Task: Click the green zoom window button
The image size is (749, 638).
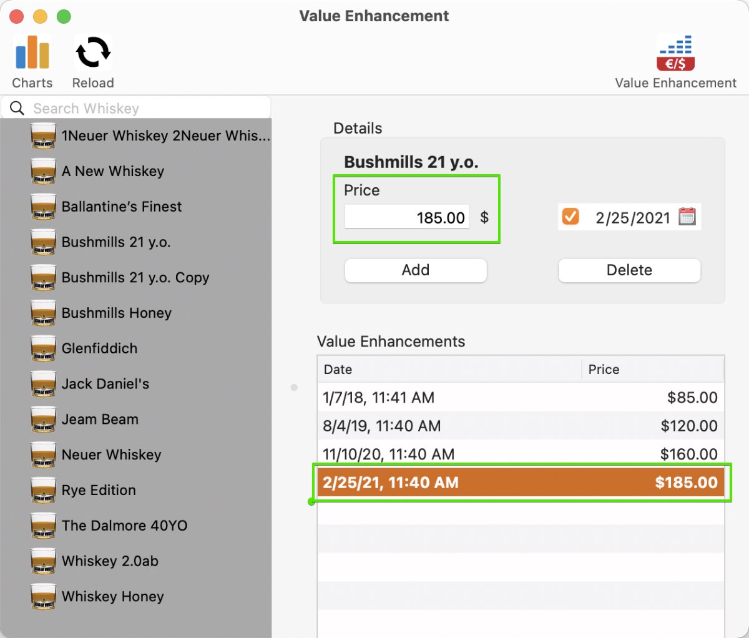Action: pos(64,16)
